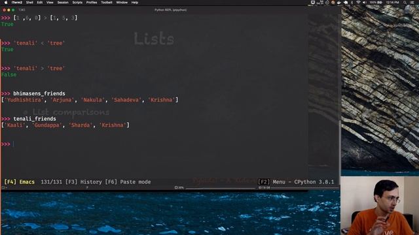Open the Scripts menu
419x235 pixels.
coord(77,3)
